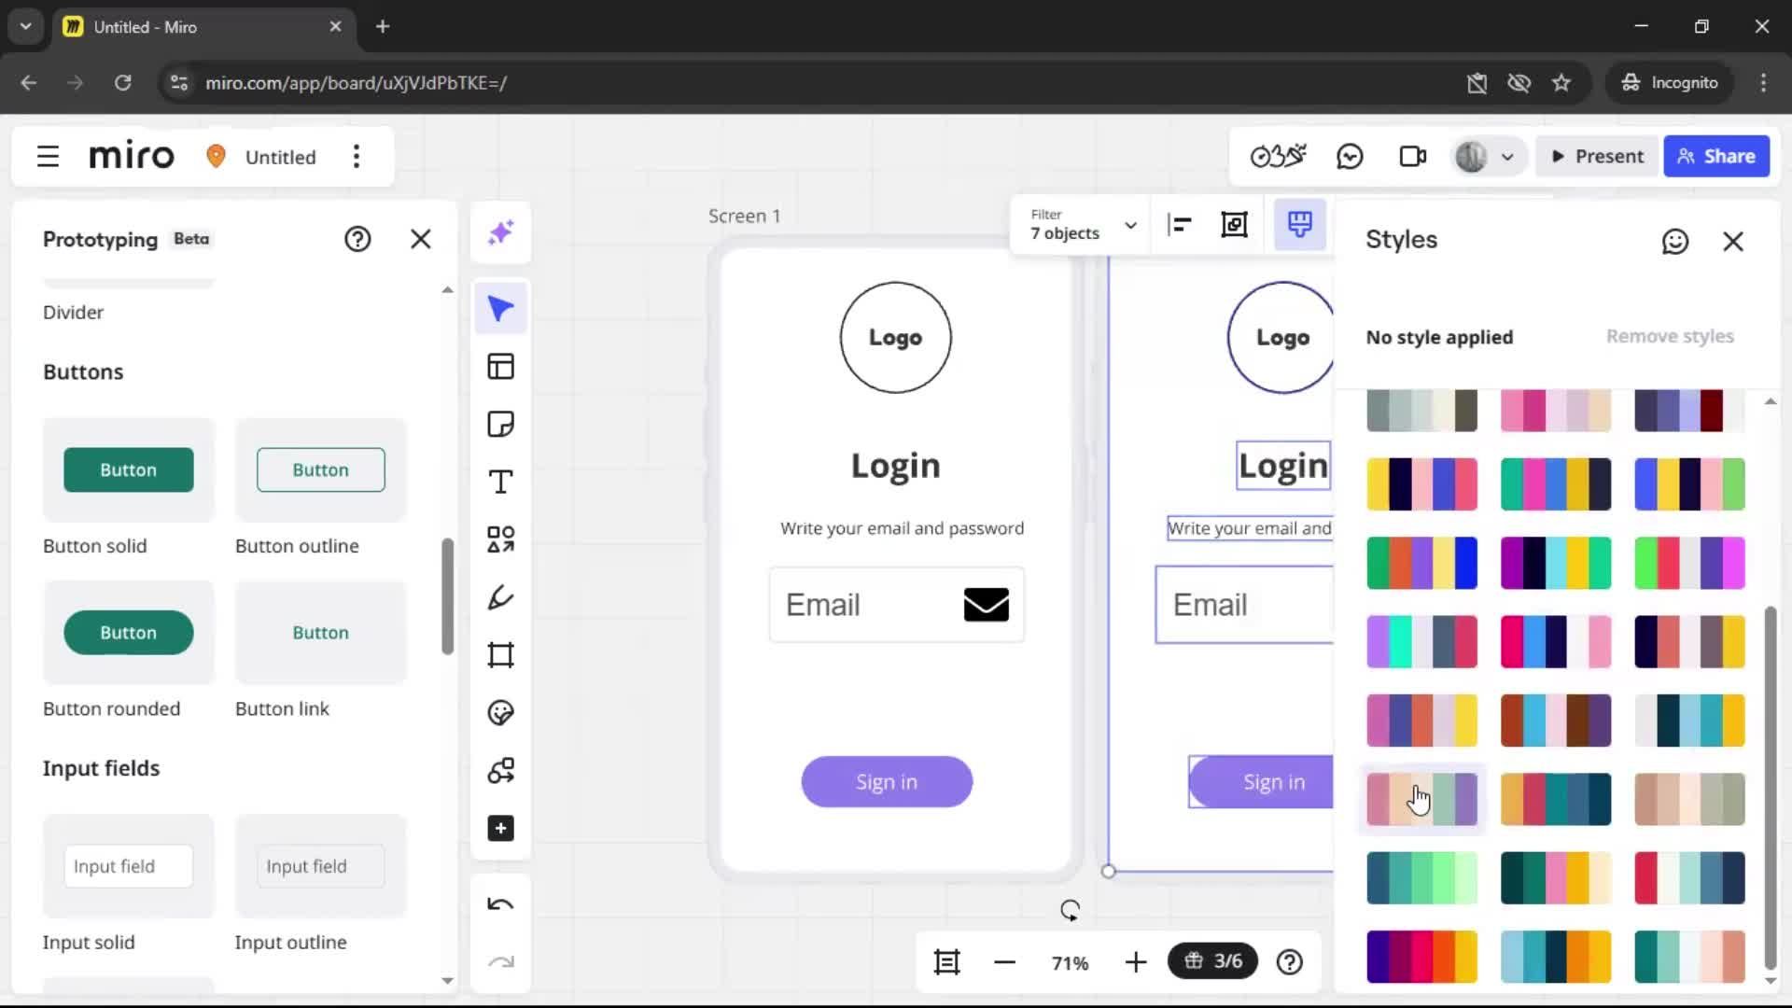Apply the yellow-black-pink-blue palette style
1792x1008 pixels.
(1421, 484)
